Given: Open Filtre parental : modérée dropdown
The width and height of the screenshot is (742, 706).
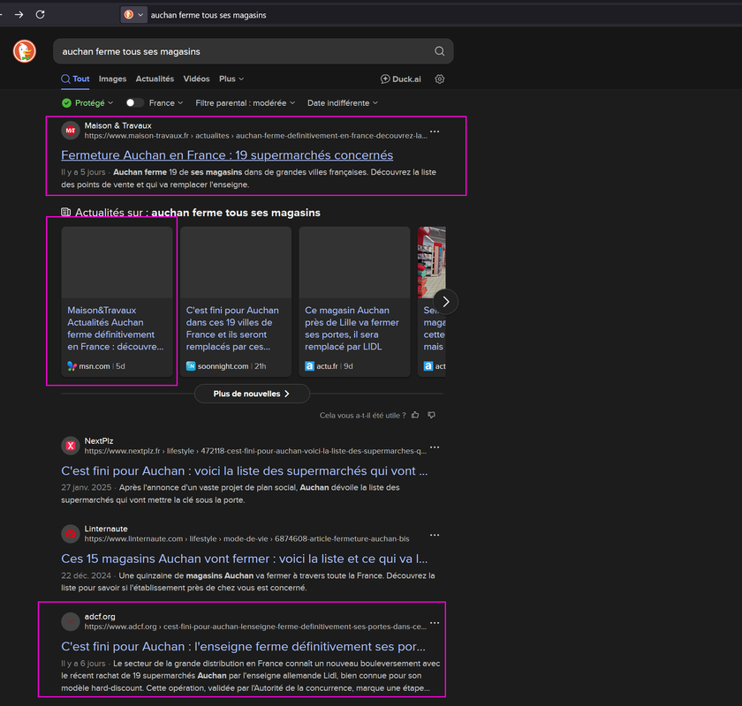Looking at the screenshot, I should (x=246, y=103).
